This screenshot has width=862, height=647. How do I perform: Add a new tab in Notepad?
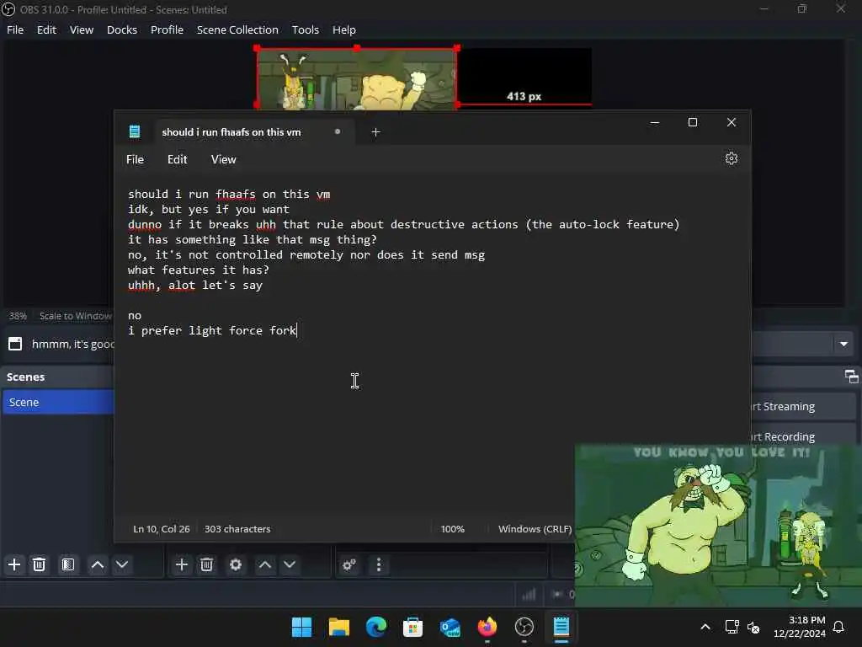click(376, 132)
